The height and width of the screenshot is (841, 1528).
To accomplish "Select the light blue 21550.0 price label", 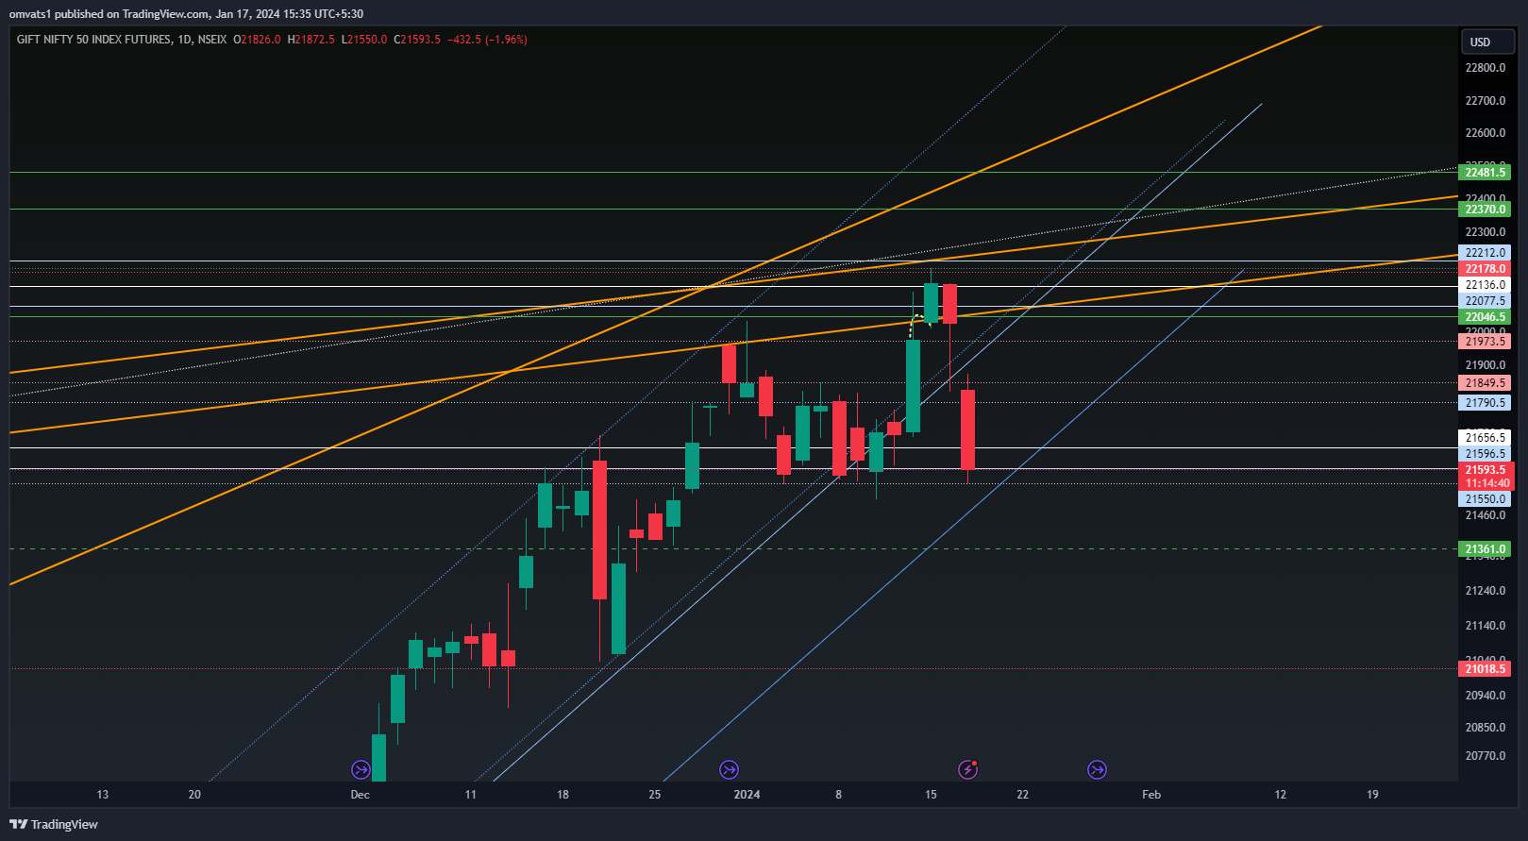I will point(1485,499).
